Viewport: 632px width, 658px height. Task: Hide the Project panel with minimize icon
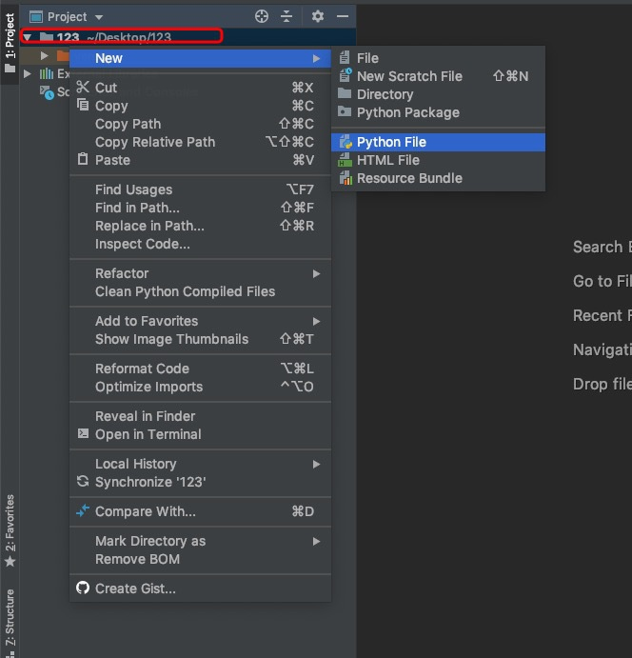pos(343,16)
